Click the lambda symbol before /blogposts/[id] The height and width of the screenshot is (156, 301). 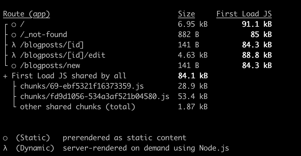click(x=14, y=45)
